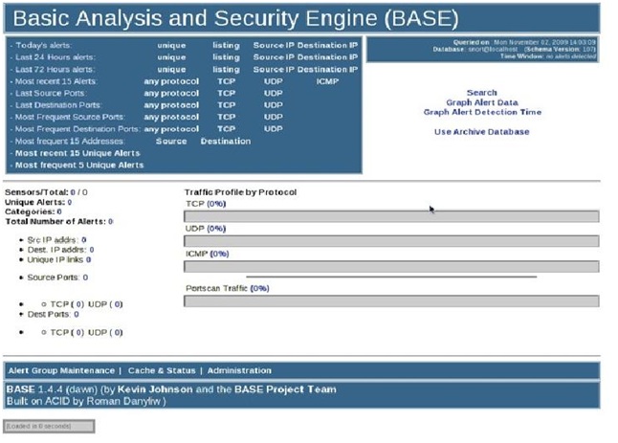
Task: Click the Portscan Traffic (0%) link
Action: (x=260, y=288)
